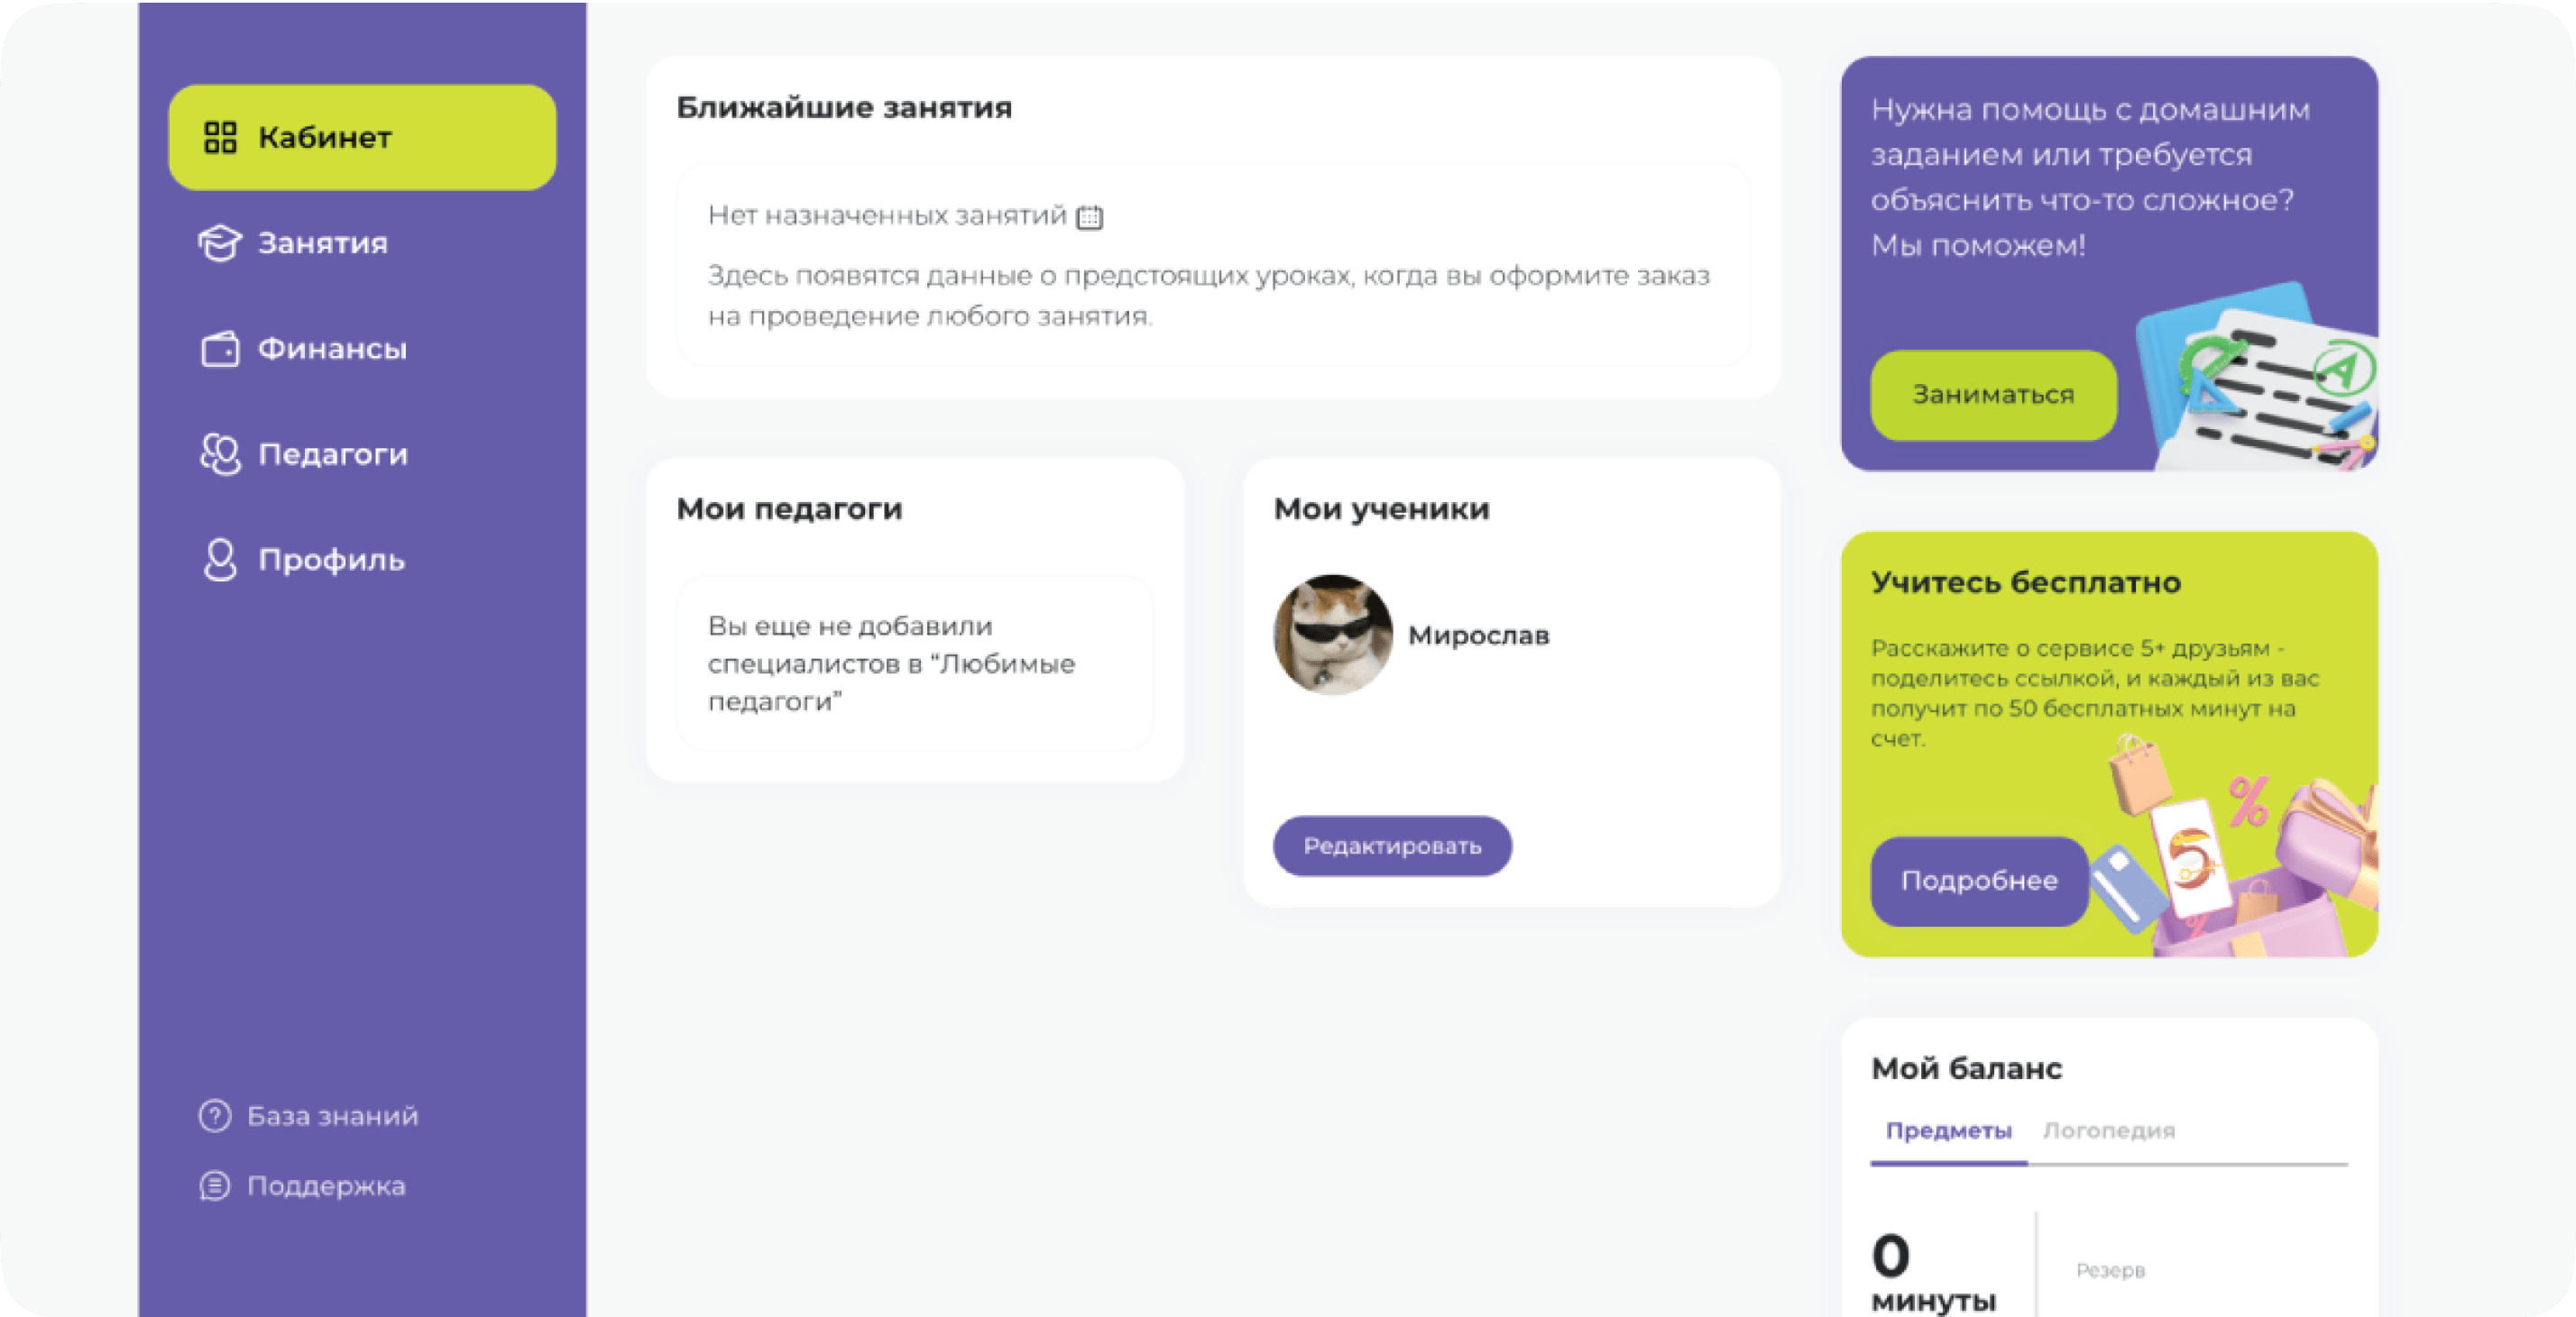Open the Поддержка support link
The height and width of the screenshot is (1317, 2576).
pos(326,1186)
